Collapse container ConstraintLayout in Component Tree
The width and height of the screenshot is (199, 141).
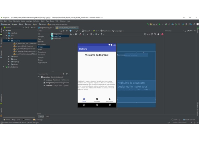tap(39, 77)
